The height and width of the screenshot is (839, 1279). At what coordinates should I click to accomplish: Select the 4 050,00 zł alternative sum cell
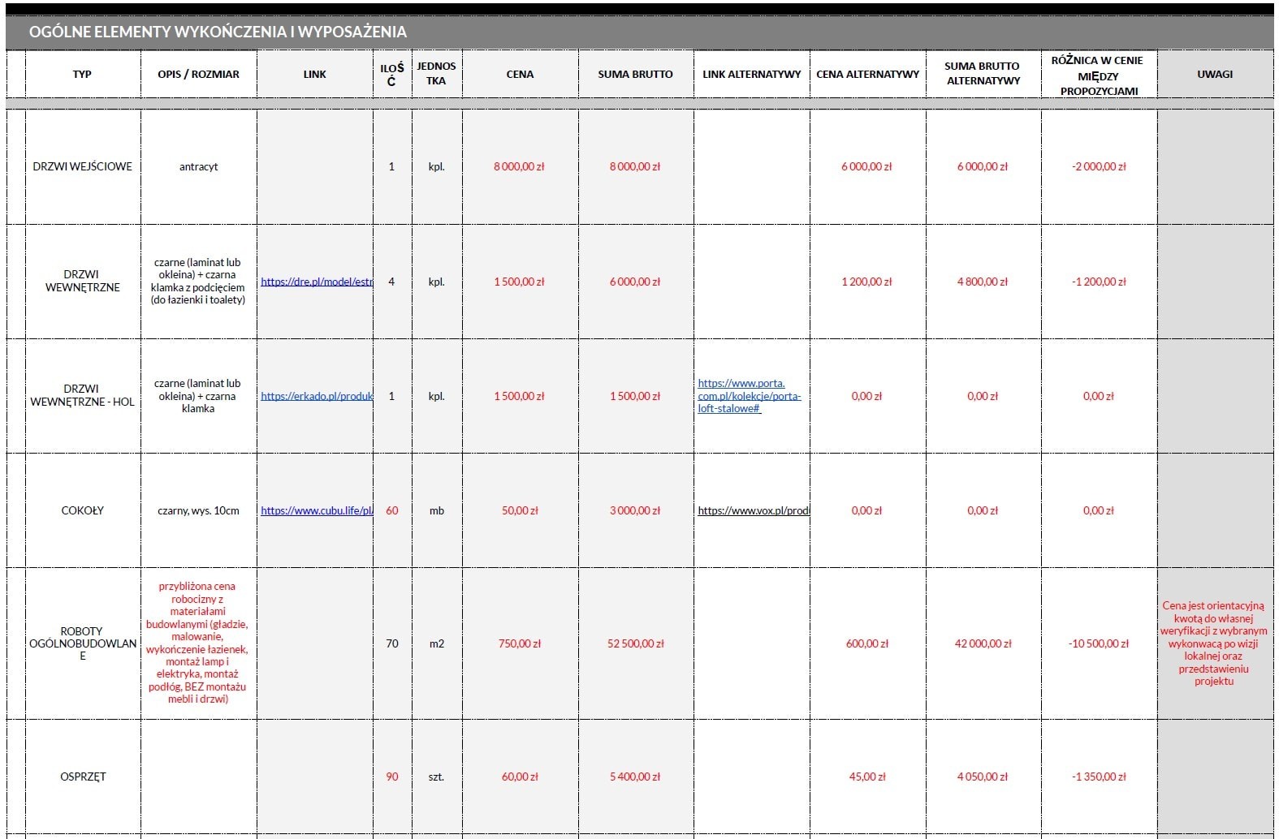[x=983, y=777]
